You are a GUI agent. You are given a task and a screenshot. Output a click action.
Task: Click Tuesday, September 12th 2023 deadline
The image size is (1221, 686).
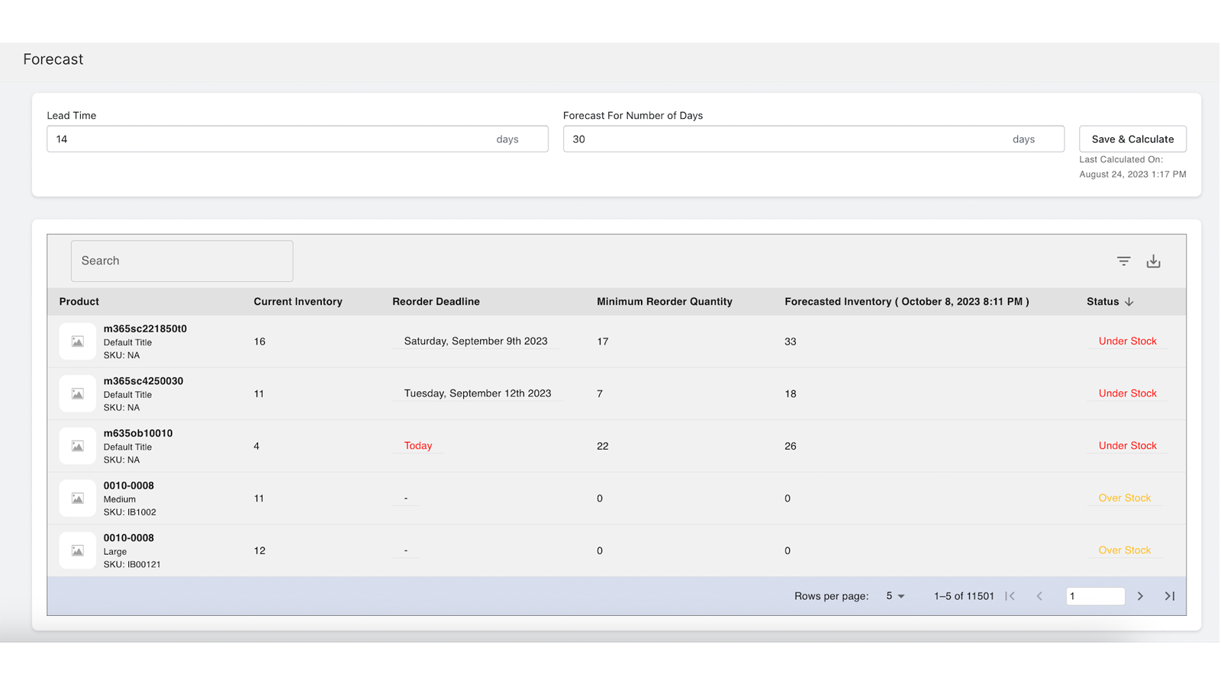[478, 393]
